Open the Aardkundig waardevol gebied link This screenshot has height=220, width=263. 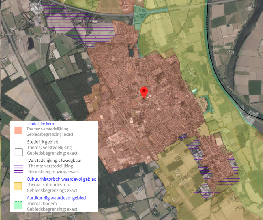[56, 198]
